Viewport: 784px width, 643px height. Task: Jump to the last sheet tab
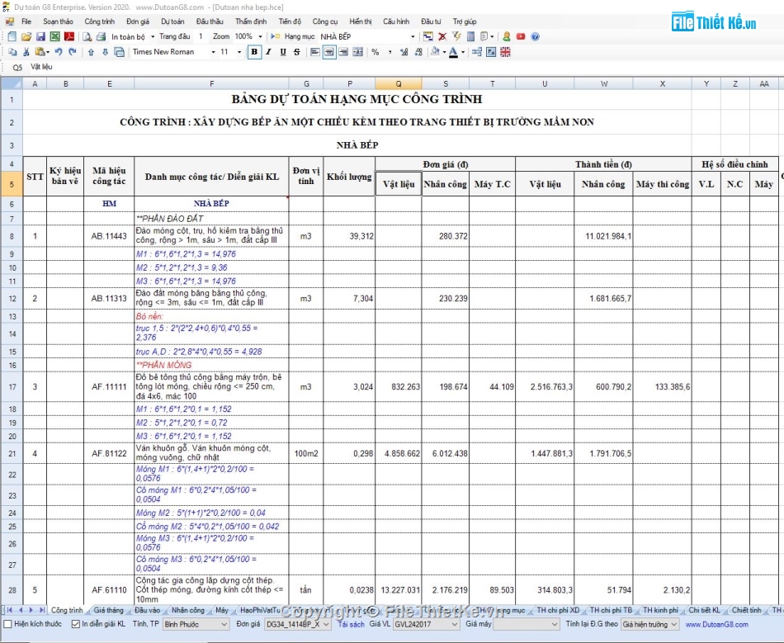(42, 610)
